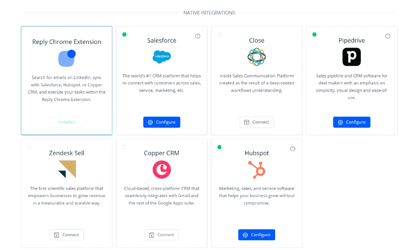Click the inactive status dot on Zendesk Sell
Viewport: 416px width, 250px height.
point(29,147)
